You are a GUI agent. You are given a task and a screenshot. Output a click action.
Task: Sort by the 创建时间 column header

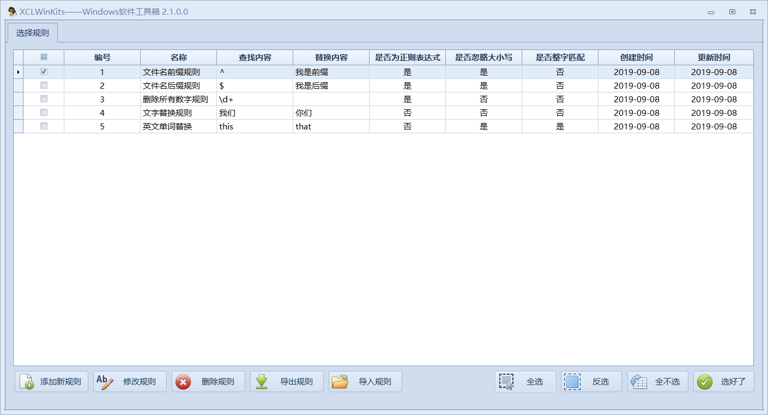pos(636,58)
